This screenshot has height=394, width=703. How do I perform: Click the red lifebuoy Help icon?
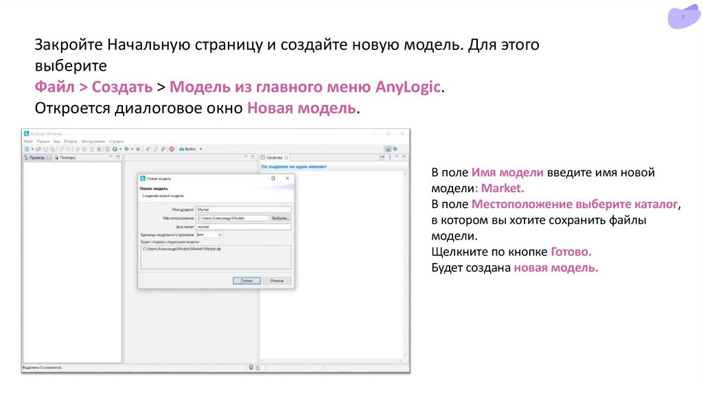tap(172, 149)
